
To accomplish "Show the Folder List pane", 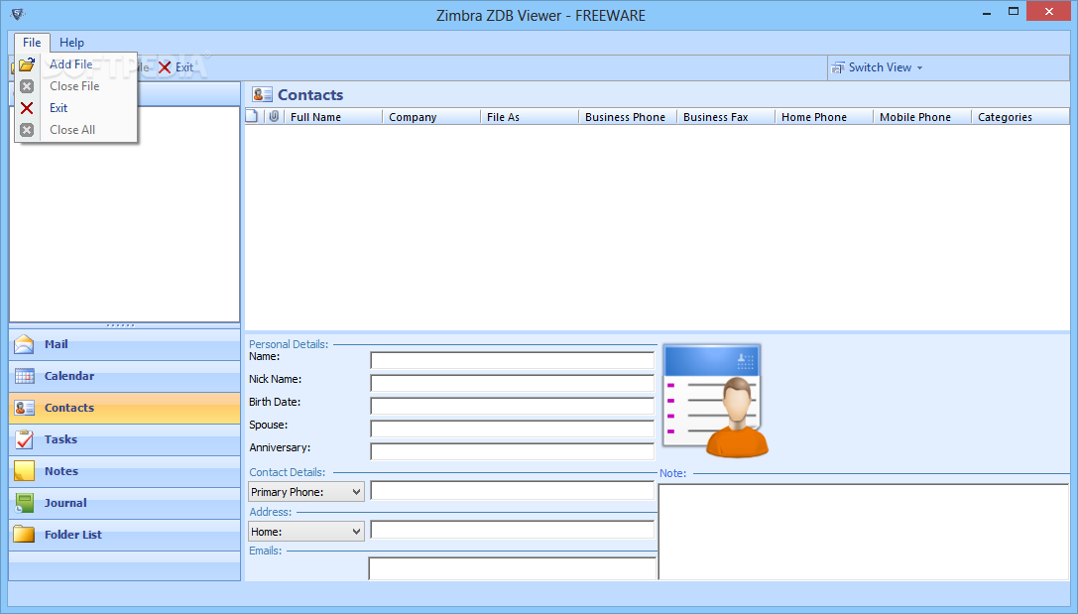I will tap(124, 535).
